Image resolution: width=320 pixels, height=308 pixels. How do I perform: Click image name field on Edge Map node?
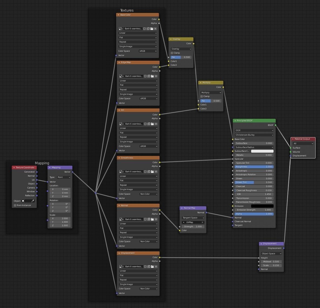tap(134, 76)
